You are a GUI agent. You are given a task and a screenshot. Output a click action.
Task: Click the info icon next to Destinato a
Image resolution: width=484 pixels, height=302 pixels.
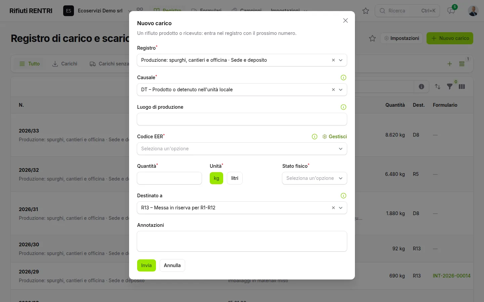[344, 196]
